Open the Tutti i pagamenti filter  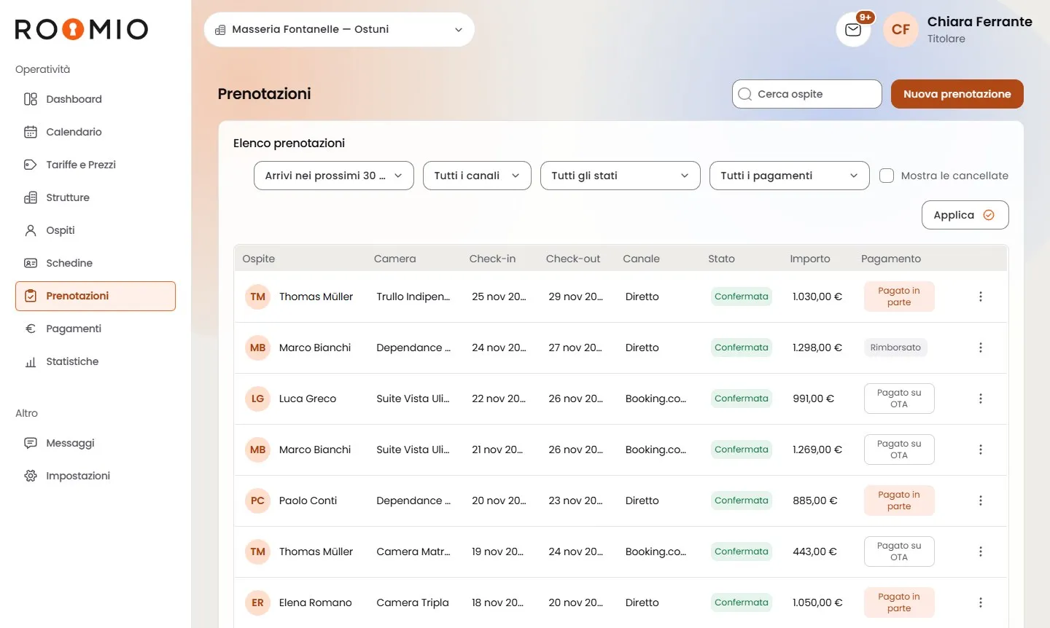(x=790, y=176)
